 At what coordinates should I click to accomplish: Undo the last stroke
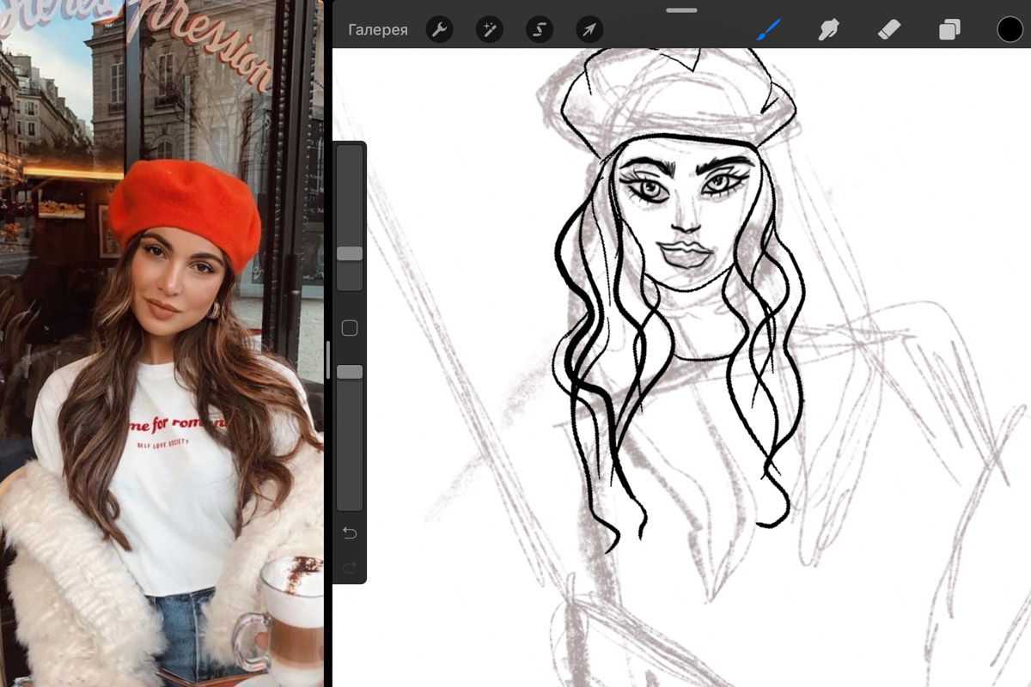click(x=350, y=533)
